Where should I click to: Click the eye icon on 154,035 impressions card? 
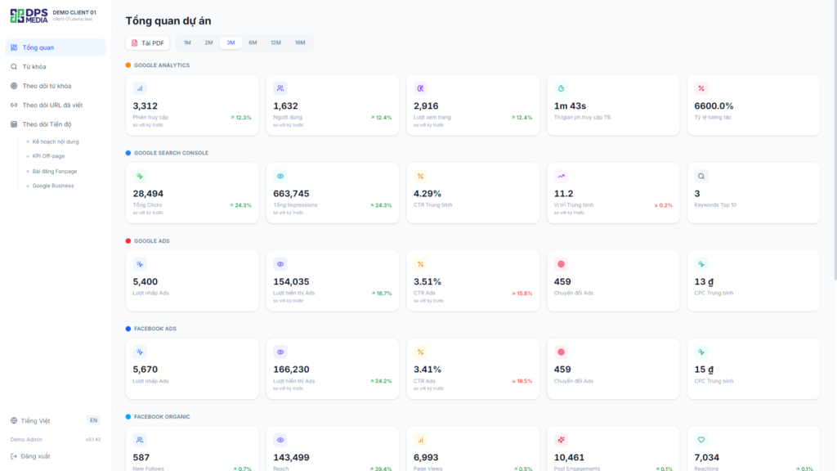280,264
